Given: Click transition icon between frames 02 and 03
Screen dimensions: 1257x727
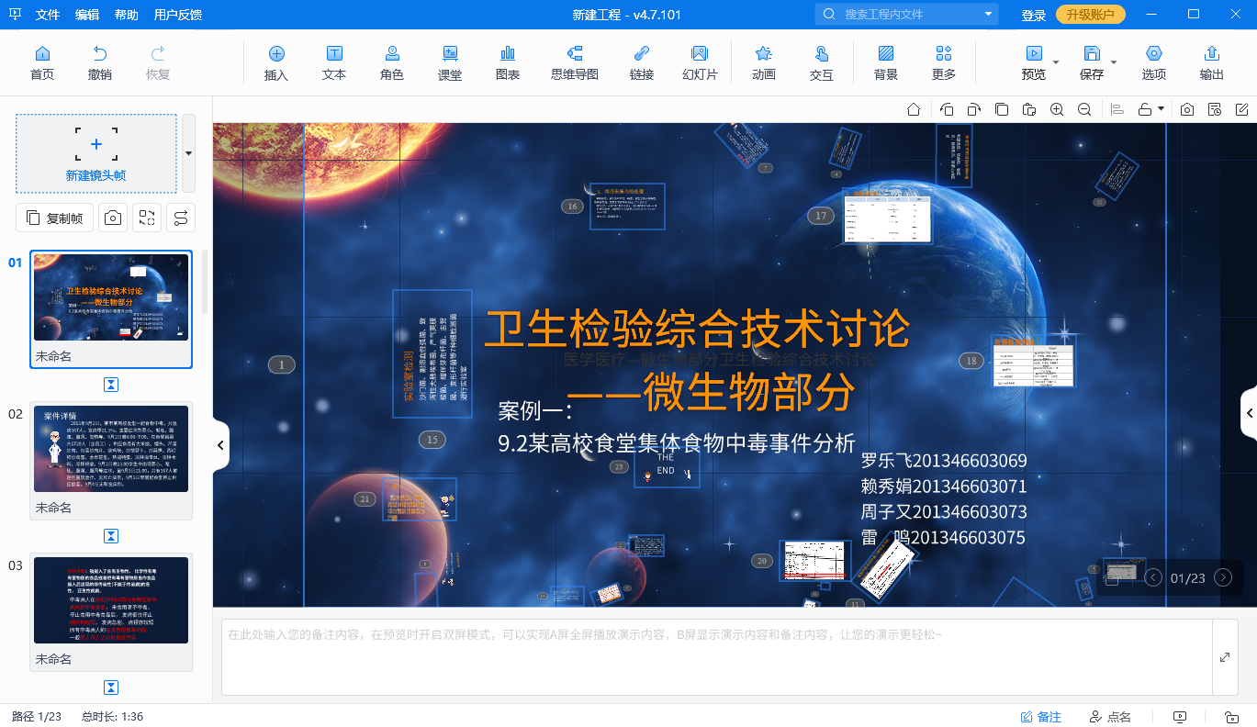Looking at the screenshot, I should coord(111,536).
